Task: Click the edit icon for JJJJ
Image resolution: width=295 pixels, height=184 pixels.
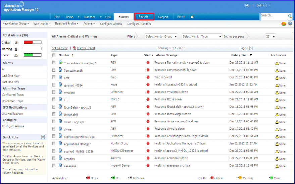Action: pos(60,99)
